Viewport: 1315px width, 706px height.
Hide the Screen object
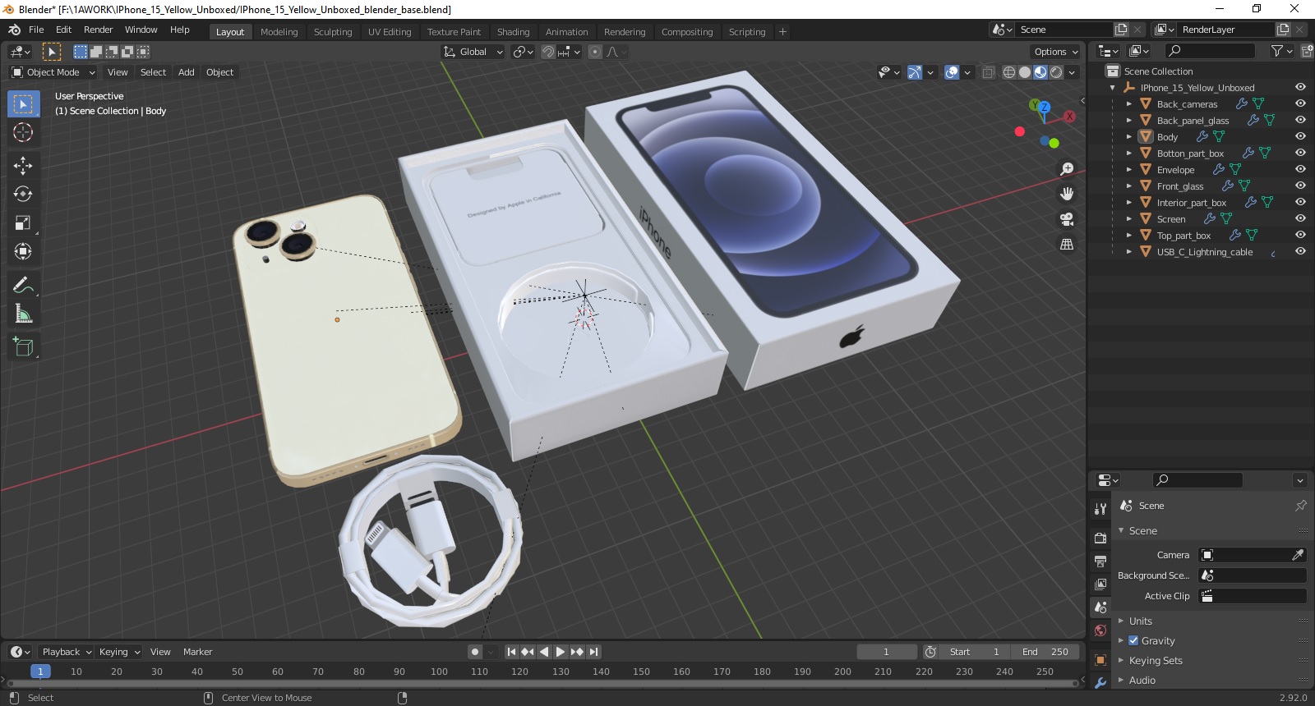[x=1300, y=218]
